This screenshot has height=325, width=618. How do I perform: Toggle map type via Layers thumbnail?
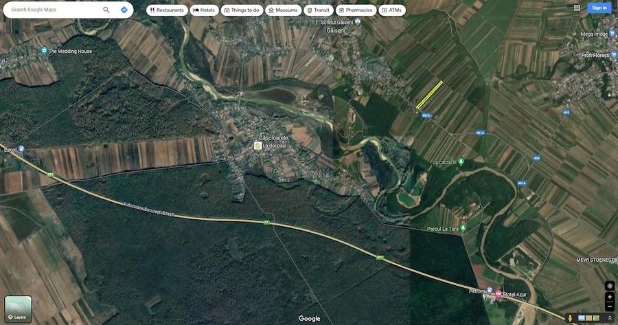point(18,309)
